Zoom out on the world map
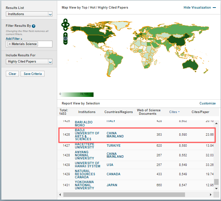This screenshot has width=221, height=201. (x=65, y=43)
